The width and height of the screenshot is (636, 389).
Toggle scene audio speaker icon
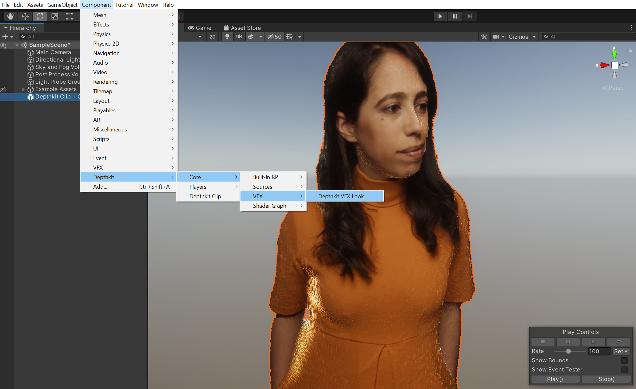(x=239, y=37)
